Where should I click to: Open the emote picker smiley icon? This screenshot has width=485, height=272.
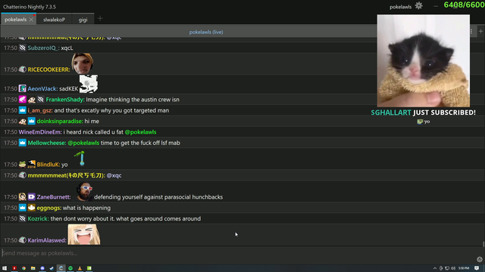480,259
